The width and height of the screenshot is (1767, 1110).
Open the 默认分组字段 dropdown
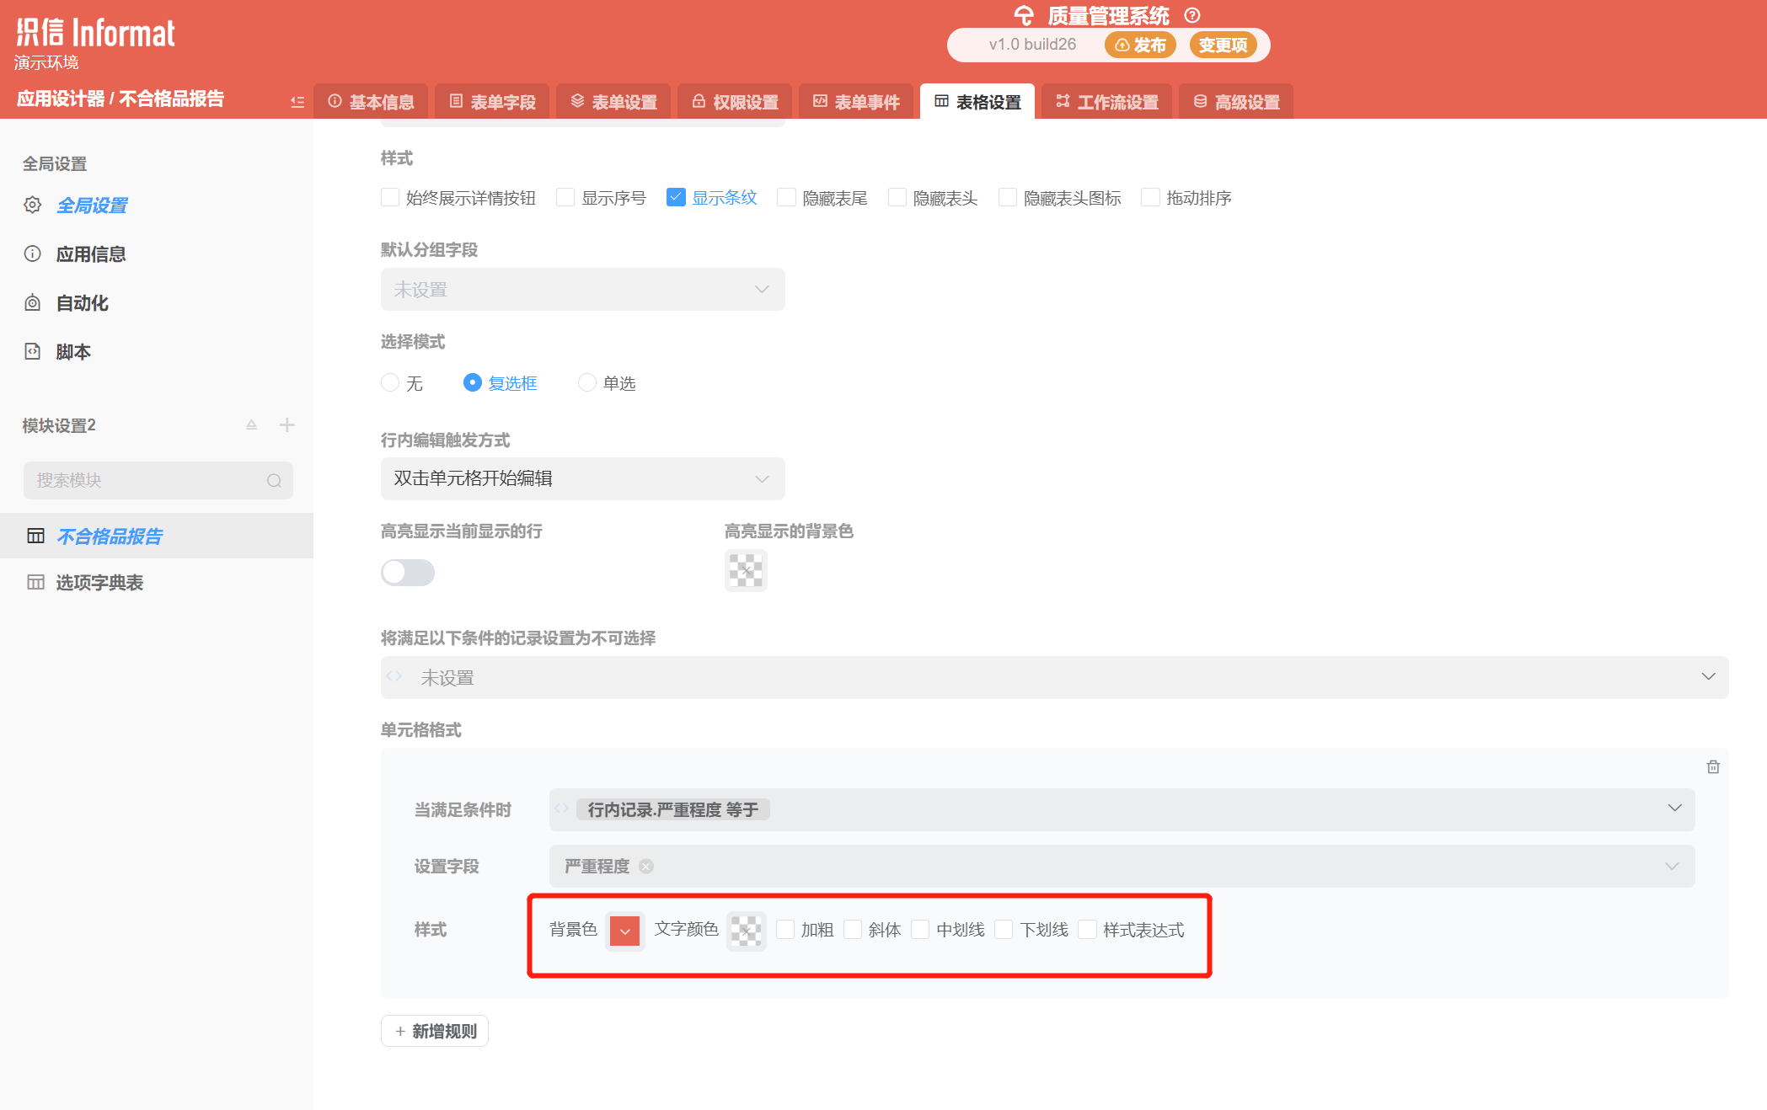[x=582, y=289]
